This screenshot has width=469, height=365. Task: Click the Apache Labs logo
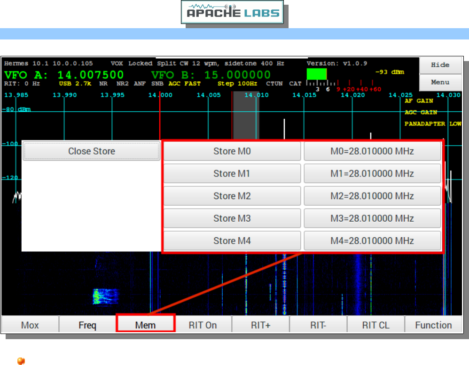(x=233, y=12)
